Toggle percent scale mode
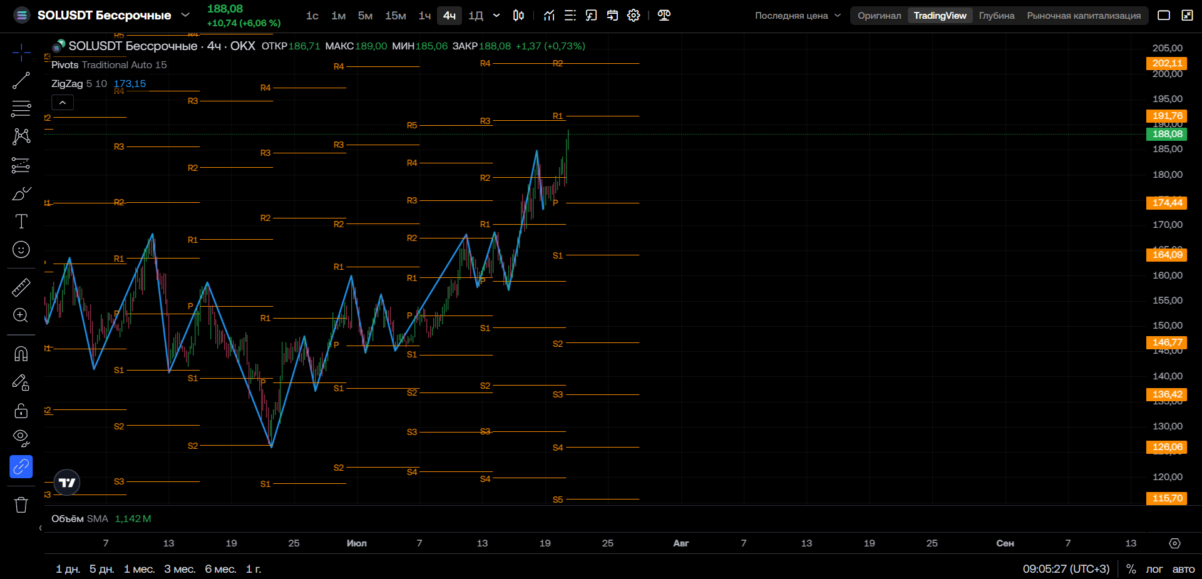1202x579 pixels. tap(1131, 569)
